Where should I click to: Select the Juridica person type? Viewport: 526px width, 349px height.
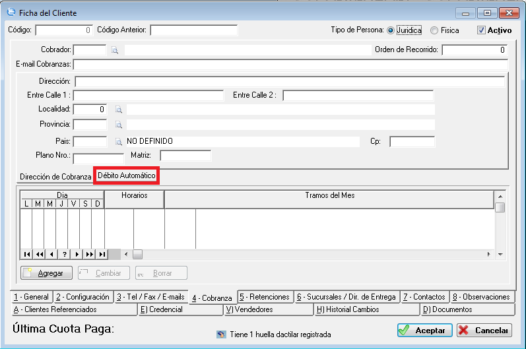(x=391, y=30)
